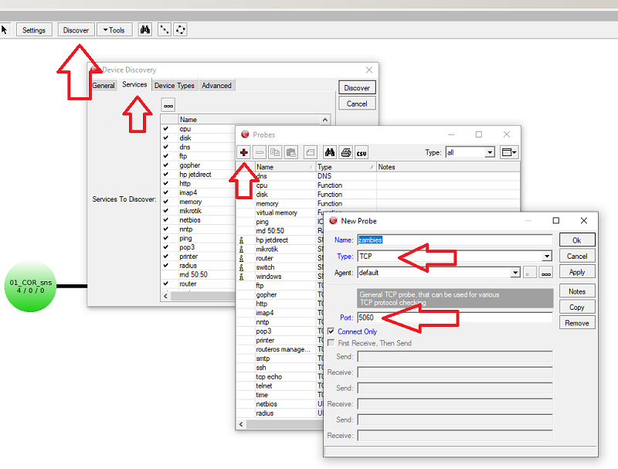Select the arrow pointer tool on the toolbar
The width and height of the screenshot is (618, 469).
click(5, 29)
